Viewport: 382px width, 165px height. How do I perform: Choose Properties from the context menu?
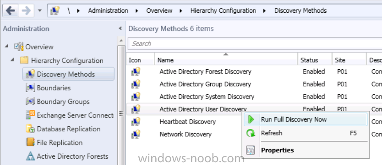(306, 150)
